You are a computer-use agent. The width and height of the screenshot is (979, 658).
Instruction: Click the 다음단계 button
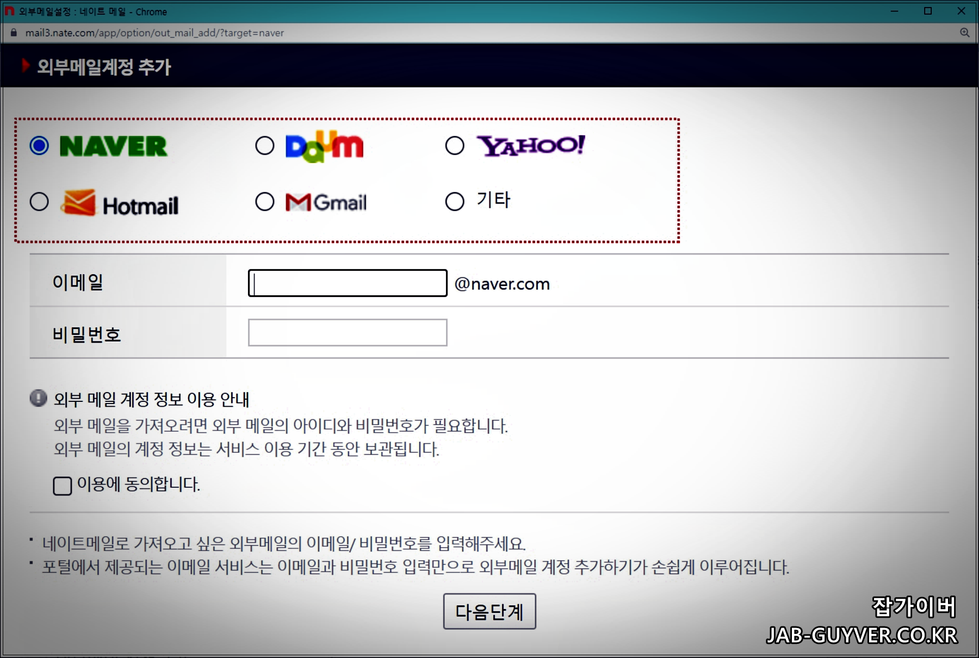(489, 611)
